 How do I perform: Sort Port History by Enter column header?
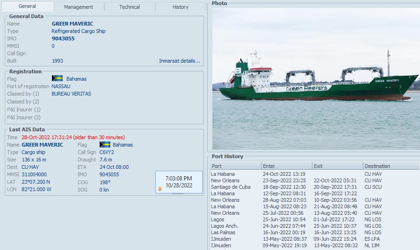click(x=286, y=166)
